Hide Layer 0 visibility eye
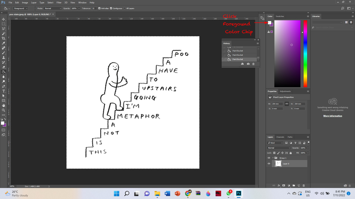Image resolution: width=355 pixels, height=199 pixels. click(269, 164)
